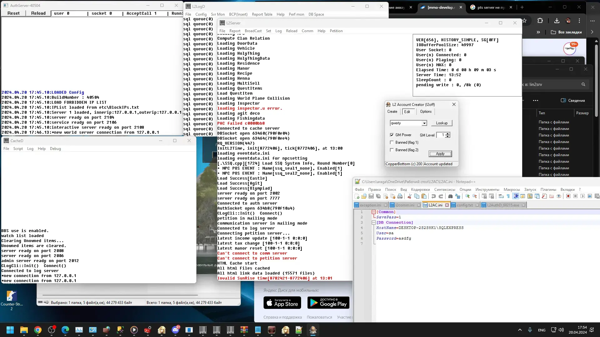Click the App Store download badge
600x337 pixels.
(282, 303)
